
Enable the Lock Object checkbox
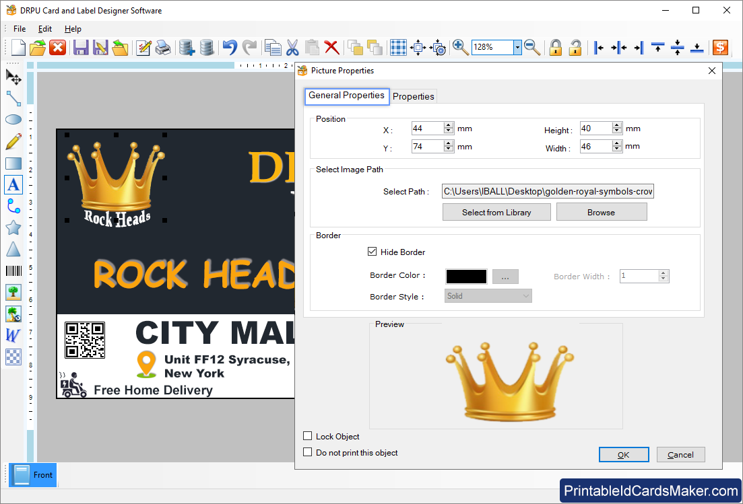[x=308, y=436]
